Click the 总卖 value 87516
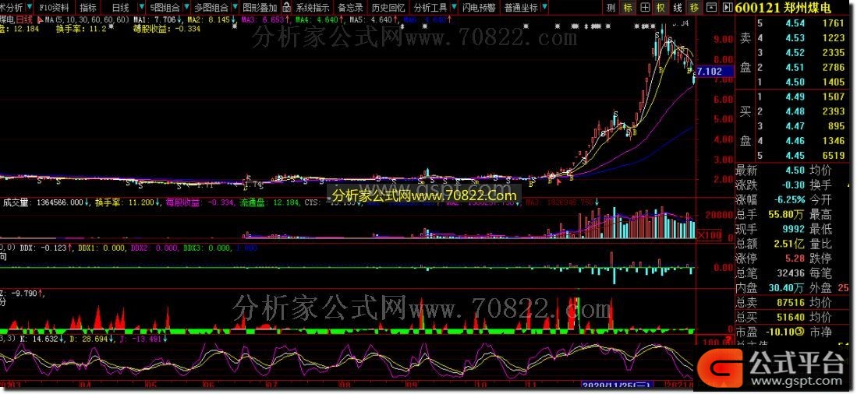Image resolution: width=857 pixels, height=394 pixels. click(790, 302)
